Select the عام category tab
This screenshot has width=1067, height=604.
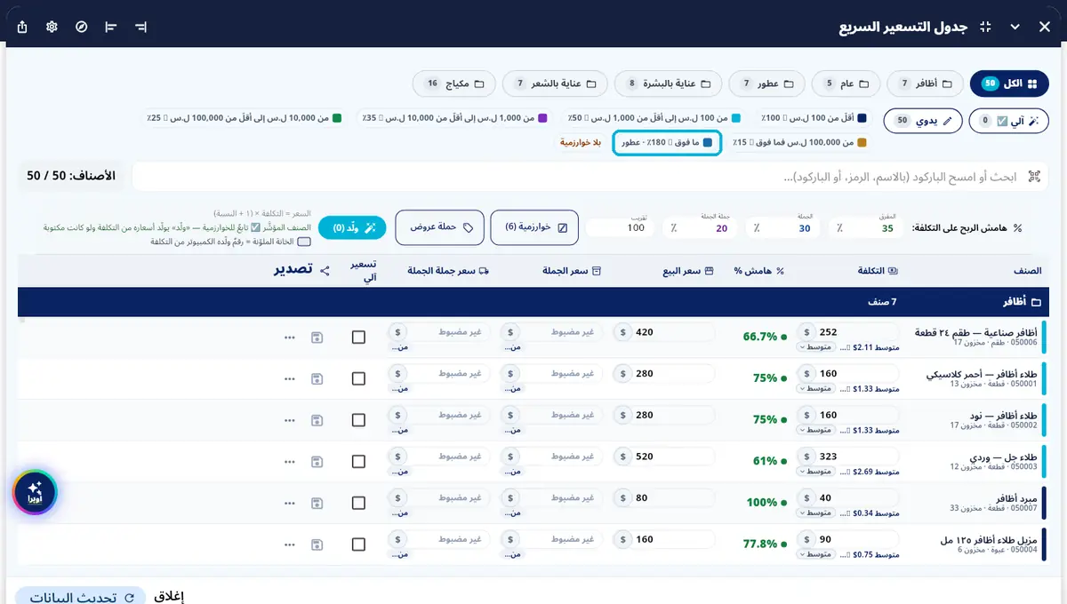[x=846, y=84]
